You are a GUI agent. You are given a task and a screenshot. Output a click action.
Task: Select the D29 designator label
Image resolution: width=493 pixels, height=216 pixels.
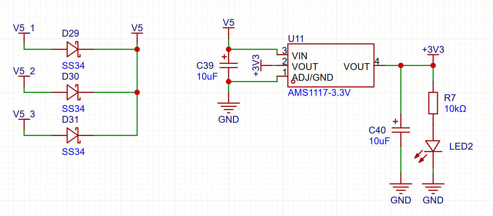[x=70, y=34]
